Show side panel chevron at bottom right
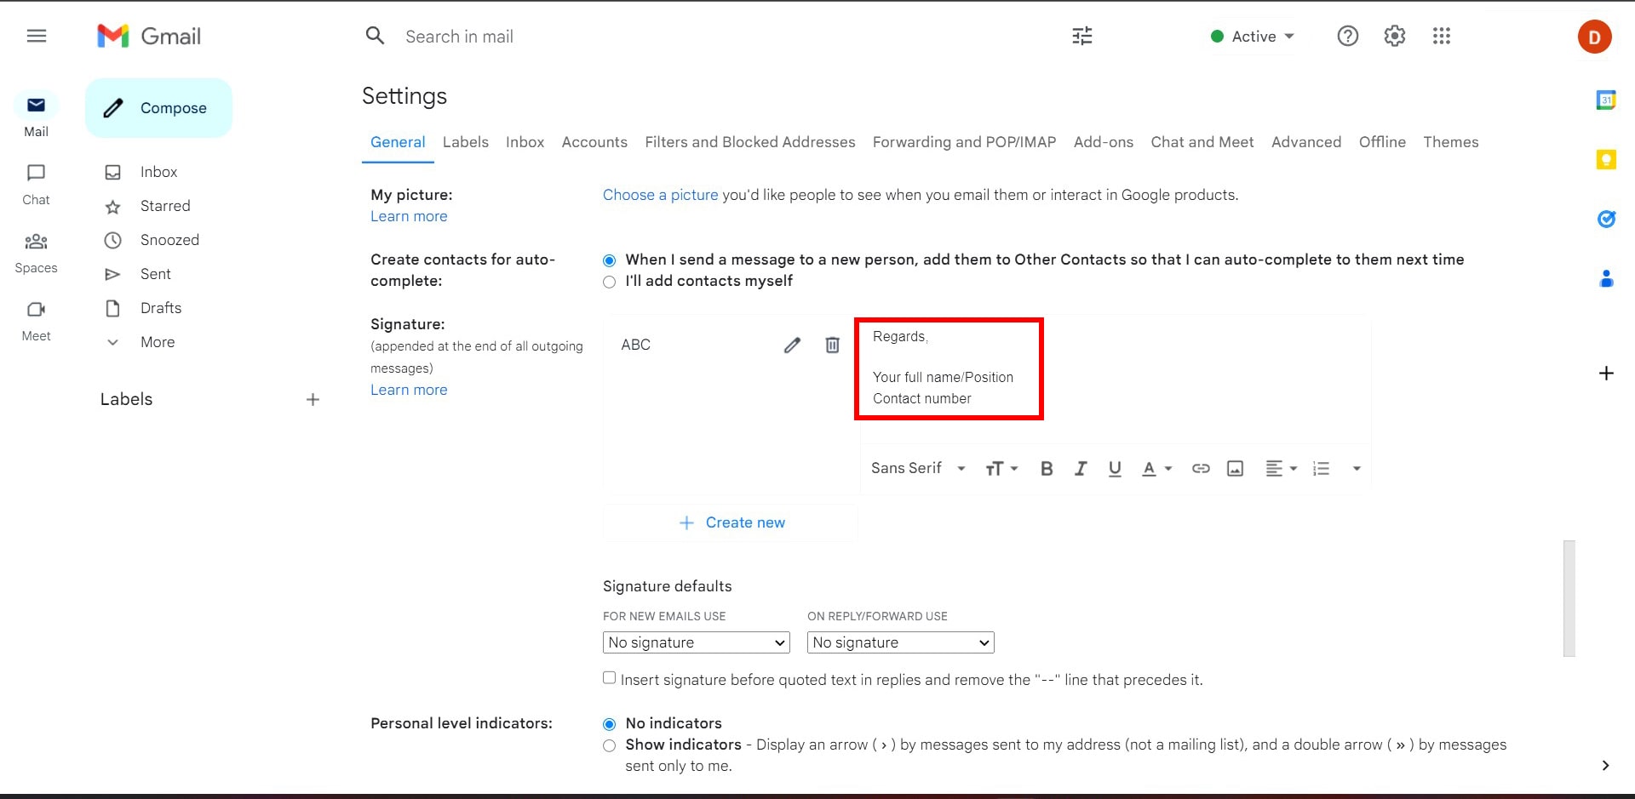 (x=1605, y=765)
